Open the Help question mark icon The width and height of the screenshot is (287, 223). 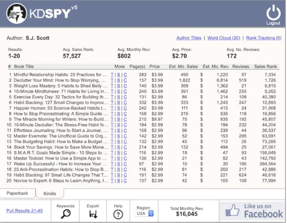[118, 214]
